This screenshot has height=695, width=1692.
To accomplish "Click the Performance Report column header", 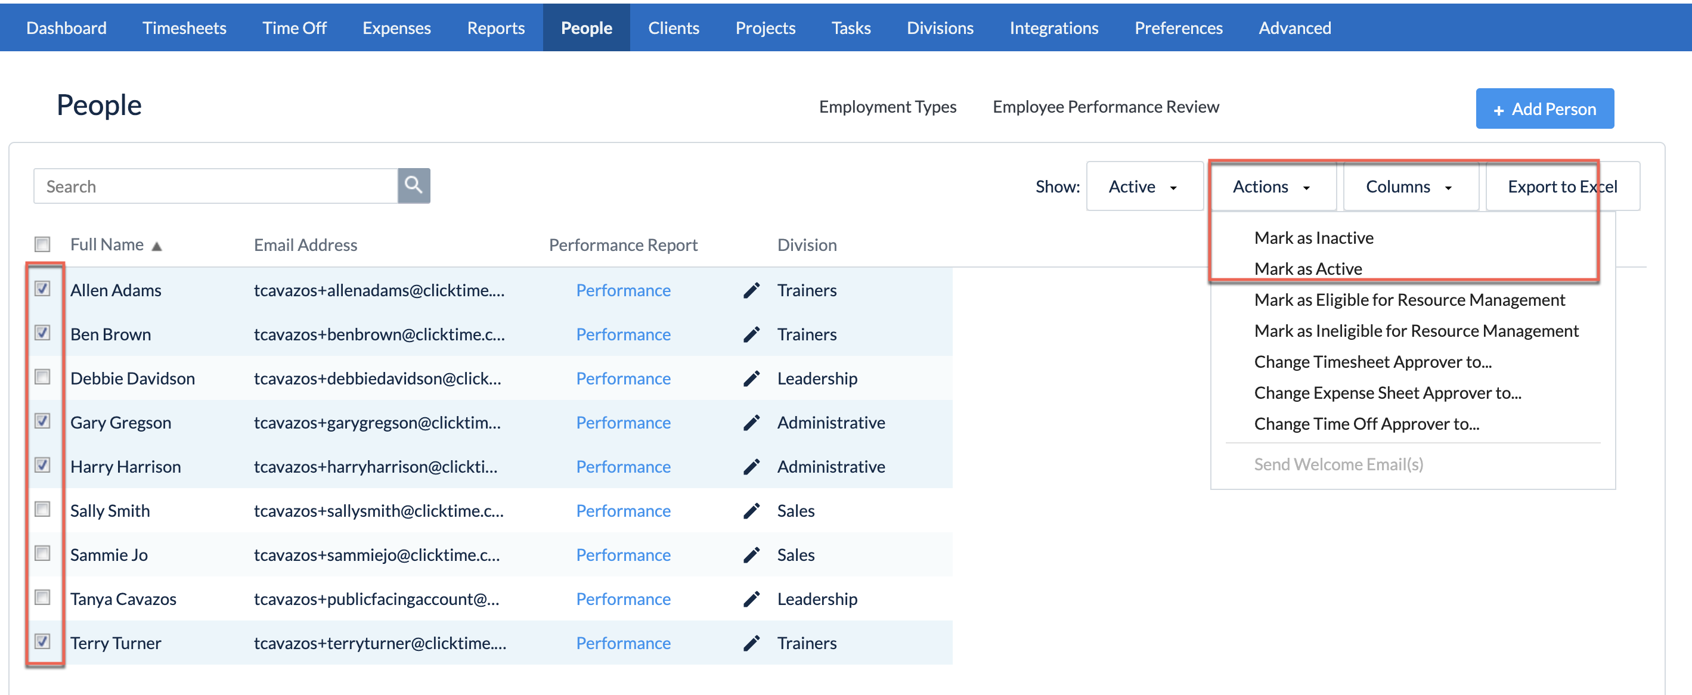I will click(x=622, y=245).
